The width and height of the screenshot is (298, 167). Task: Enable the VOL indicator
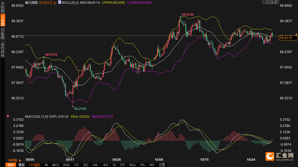pyautogui.click(x=142, y=165)
